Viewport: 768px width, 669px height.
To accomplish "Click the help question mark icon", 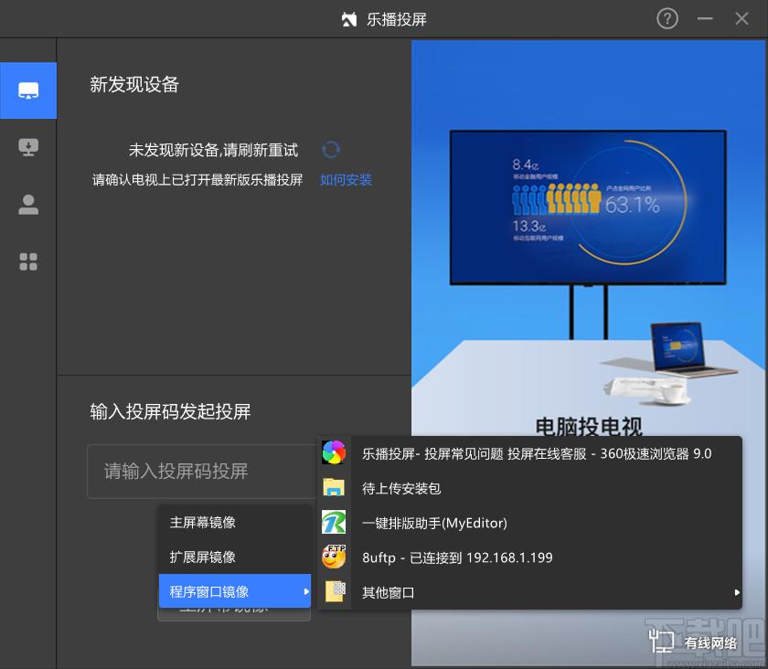I will (x=667, y=19).
